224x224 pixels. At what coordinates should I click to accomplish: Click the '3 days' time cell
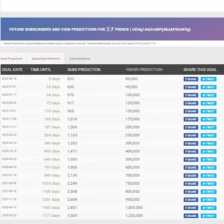[54, 79]
